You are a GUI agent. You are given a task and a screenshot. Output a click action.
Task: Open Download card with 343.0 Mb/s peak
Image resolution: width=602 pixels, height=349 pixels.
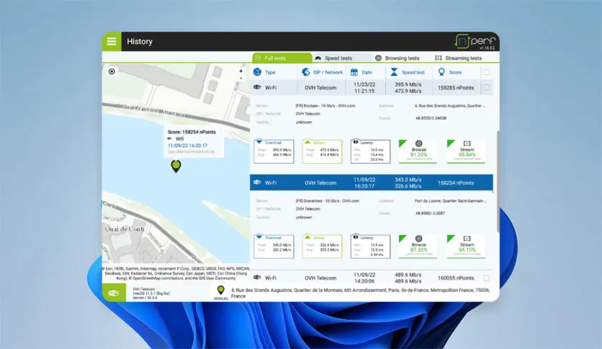click(274, 247)
